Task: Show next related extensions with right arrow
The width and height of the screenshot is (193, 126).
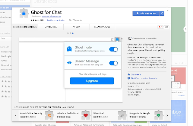Action: point(167,115)
